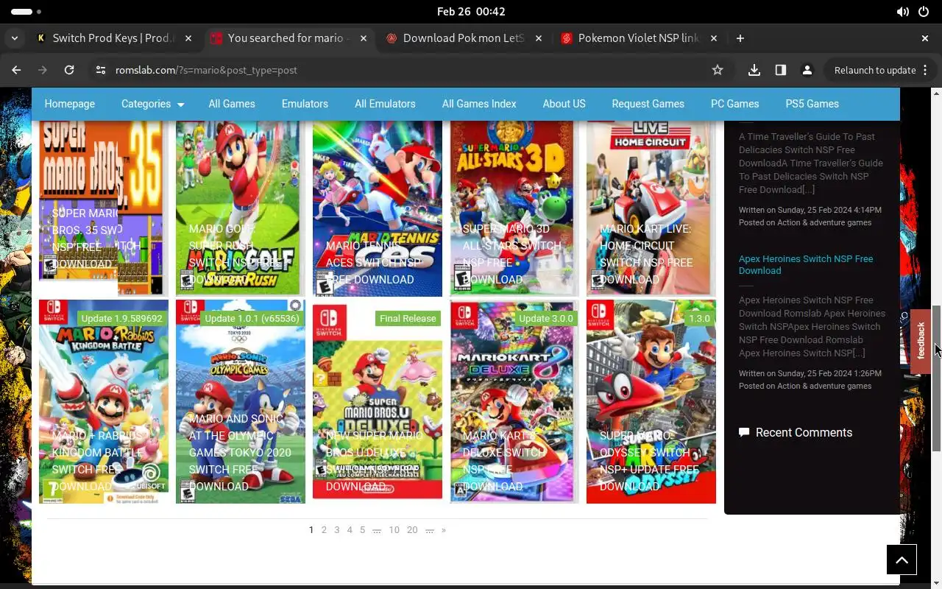The image size is (942, 589).
Task: Open Mario Tennis Aces game thumbnail
Action: tap(377, 208)
